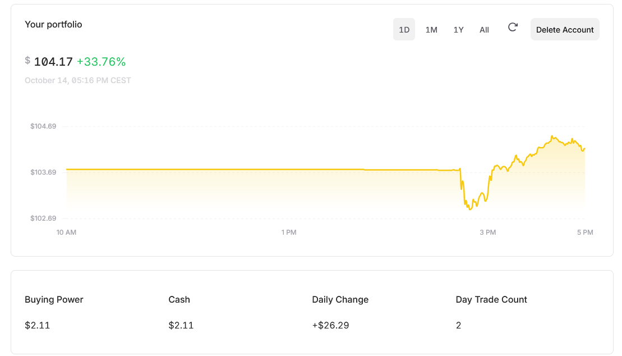Image resolution: width=622 pixels, height=356 pixels.
Task: Click the October 14 timestamp text
Action: click(78, 80)
